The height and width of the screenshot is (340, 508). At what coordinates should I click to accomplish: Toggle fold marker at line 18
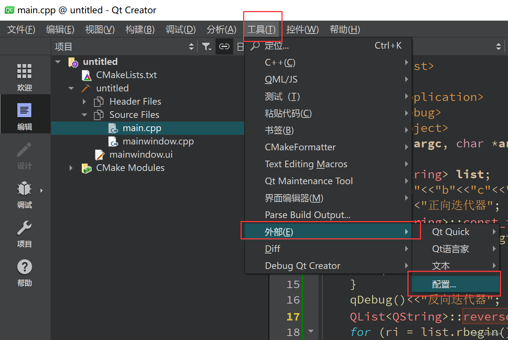point(311,331)
